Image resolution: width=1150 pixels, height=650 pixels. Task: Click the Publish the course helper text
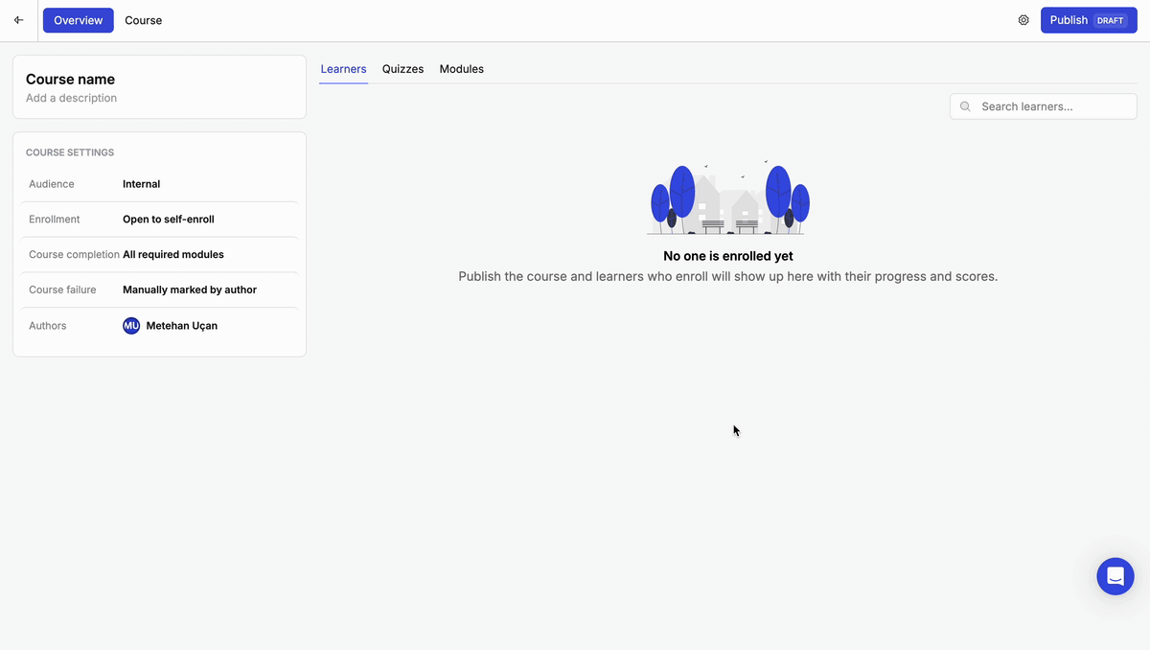728,276
